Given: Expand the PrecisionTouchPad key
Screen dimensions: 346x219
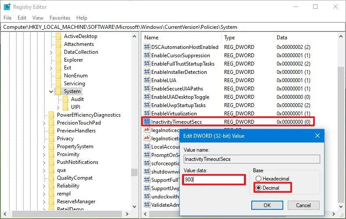Looking at the screenshot, I should [x=44, y=123].
